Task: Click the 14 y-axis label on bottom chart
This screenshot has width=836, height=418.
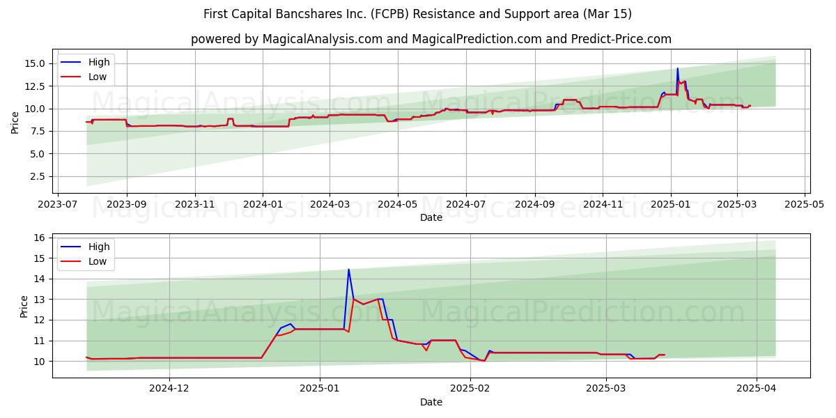Action: (39, 279)
